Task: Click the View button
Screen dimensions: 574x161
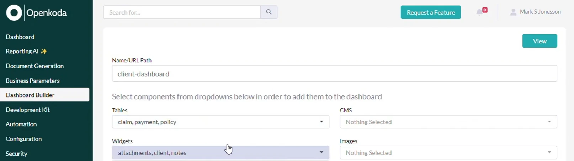Action: click(540, 41)
